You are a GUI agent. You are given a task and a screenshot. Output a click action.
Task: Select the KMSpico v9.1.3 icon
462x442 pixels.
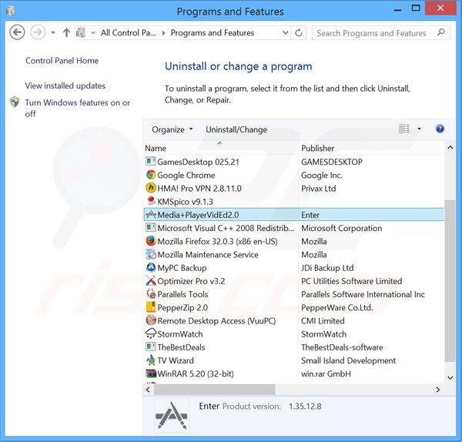(151, 201)
